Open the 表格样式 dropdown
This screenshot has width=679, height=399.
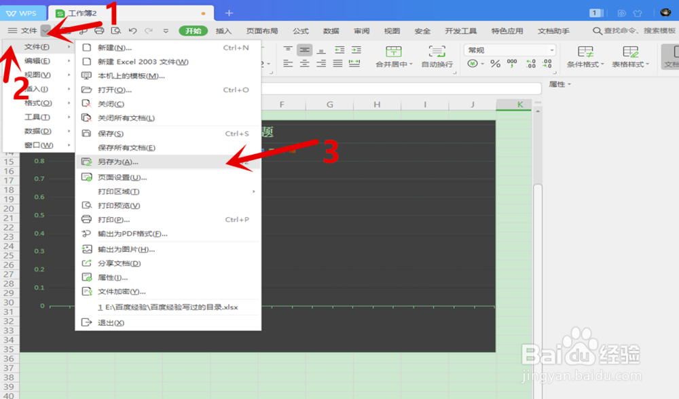(x=631, y=57)
